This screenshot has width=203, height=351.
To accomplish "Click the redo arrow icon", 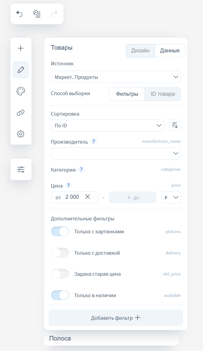I will [x=55, y=14].
